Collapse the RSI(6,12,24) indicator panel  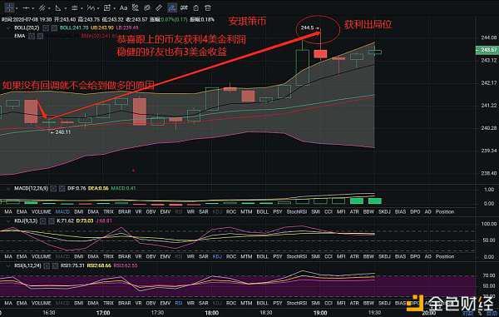pos(8,265)
